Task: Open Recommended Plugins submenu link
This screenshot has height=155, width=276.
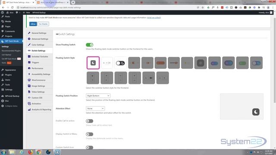Action: pos(11,51)
